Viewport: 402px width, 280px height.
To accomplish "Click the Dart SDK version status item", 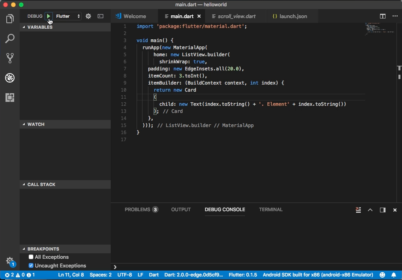I will pos(194,275).
